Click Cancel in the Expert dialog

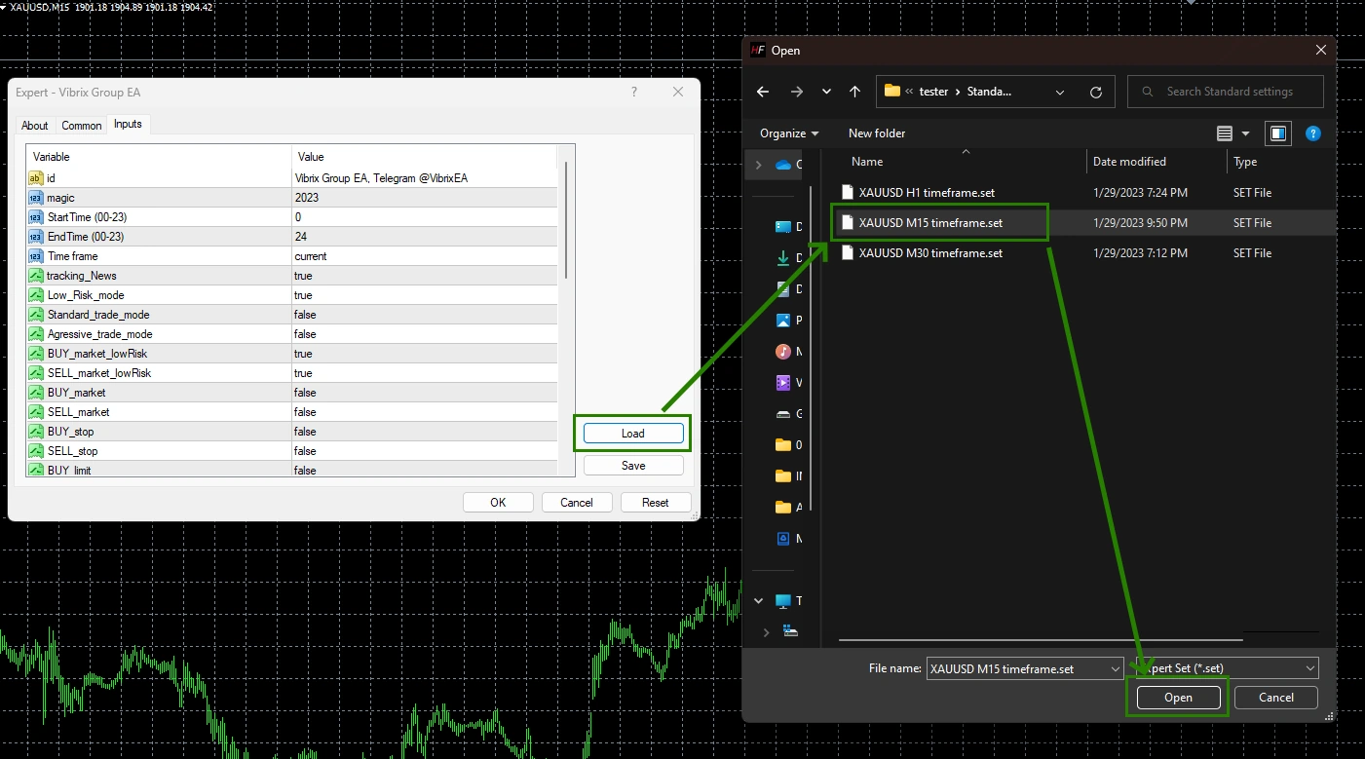click(x=577, y=503)
